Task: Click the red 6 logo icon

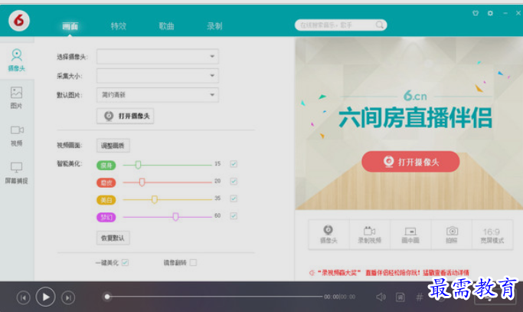Action: pos(19,21)
